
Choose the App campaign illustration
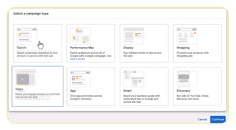(x=80, y=79)
